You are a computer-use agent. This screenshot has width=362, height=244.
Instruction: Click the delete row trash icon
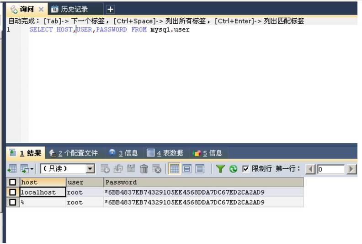point(144,169)
